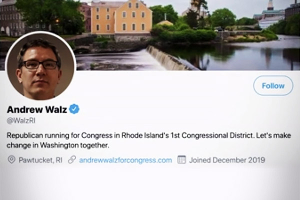Click the Republican bio description
This screenshot has height=200, width=300.
[x=149, y=140]
